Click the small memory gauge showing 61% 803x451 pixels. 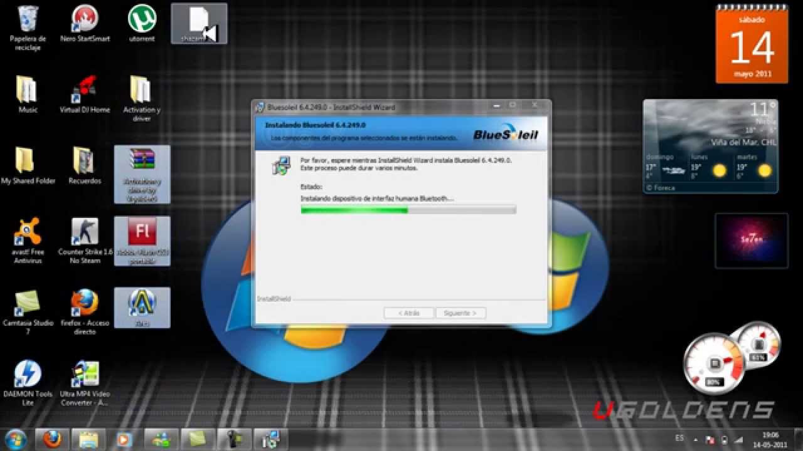(x=758, y=345)
